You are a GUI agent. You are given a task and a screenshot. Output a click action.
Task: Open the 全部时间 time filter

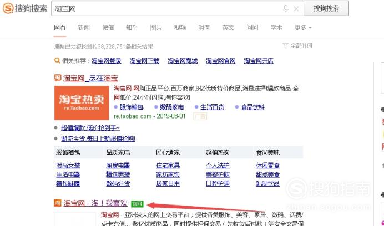(297, 45)
